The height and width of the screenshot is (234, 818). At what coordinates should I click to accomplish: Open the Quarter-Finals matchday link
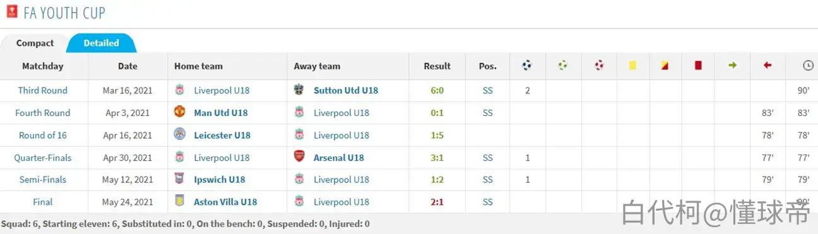(x=43, y=158)
